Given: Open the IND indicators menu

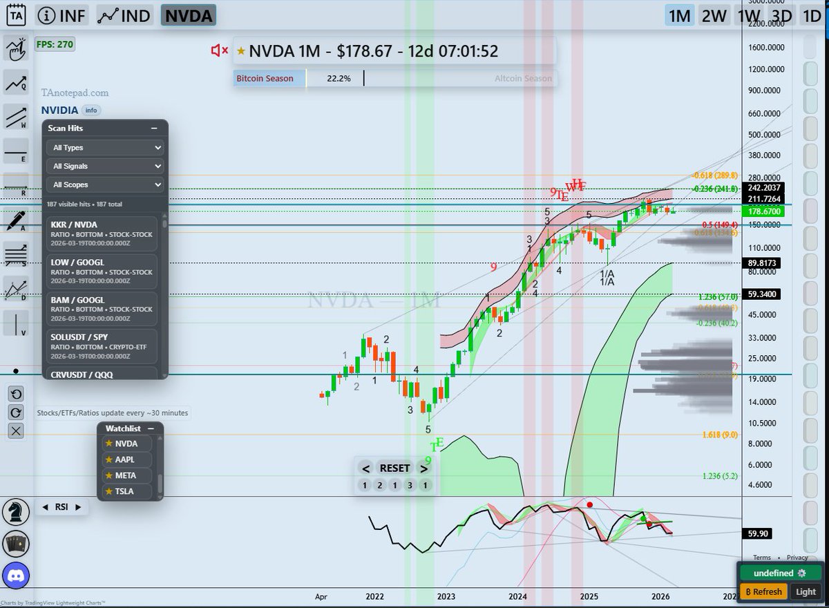Looking at the screenshot, I should pos(125,15).
